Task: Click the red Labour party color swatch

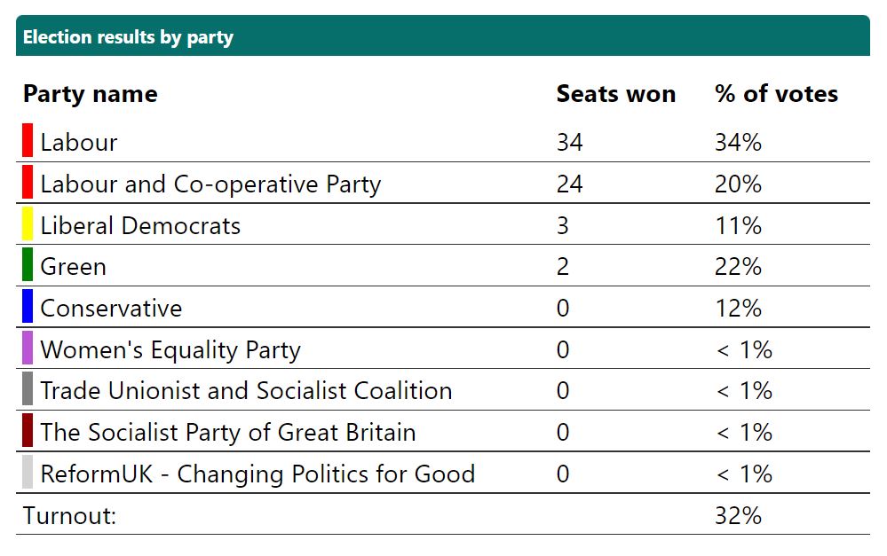Action: click(28, 142)
